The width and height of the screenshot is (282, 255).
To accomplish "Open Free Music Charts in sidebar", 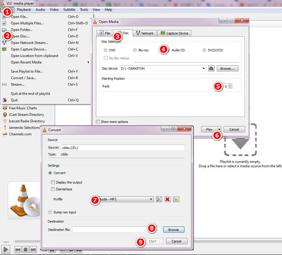I will tap(23, 108).
